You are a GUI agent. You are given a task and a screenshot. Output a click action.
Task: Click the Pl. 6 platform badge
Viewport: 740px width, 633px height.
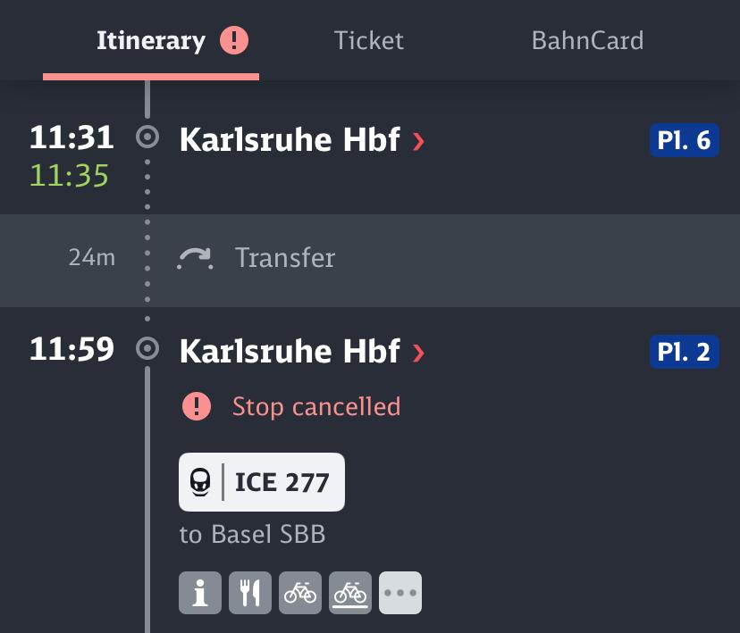click(x=684, y=140)
